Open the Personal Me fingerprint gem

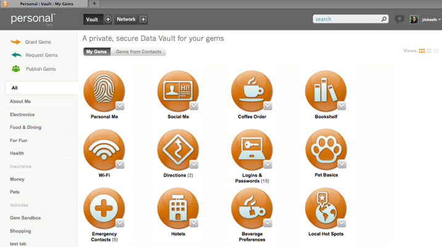click(x=104, y=91)
